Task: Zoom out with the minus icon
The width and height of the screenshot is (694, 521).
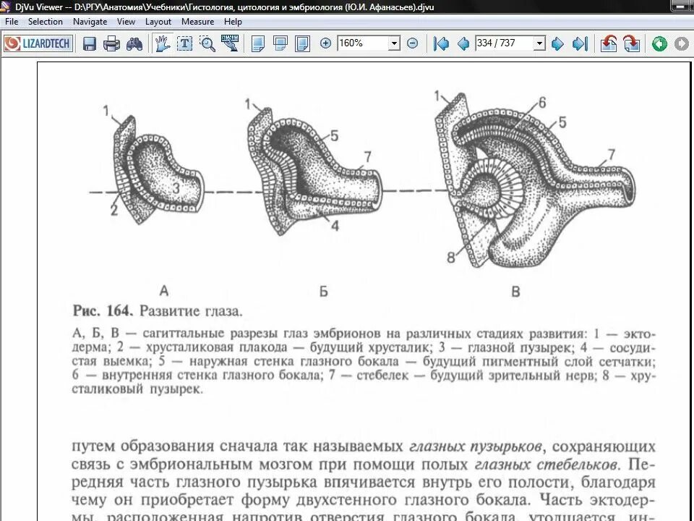Action: tap(412, 43)
